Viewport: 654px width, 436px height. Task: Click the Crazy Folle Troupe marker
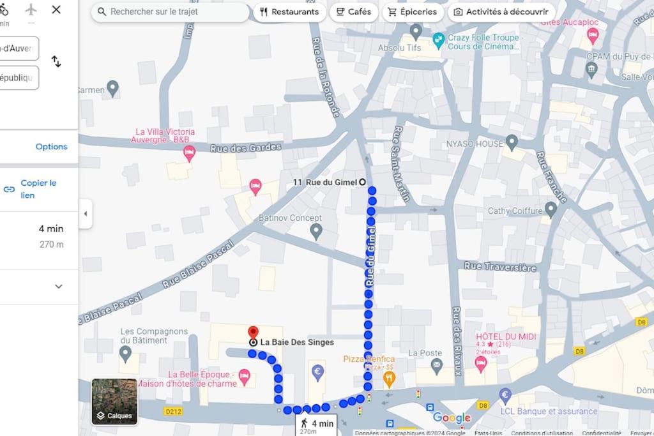tap(438, 41)
